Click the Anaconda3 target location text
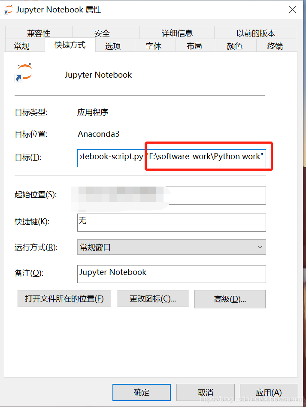The height and width of the screenshot is (407, 306). (x=98, y=134)
